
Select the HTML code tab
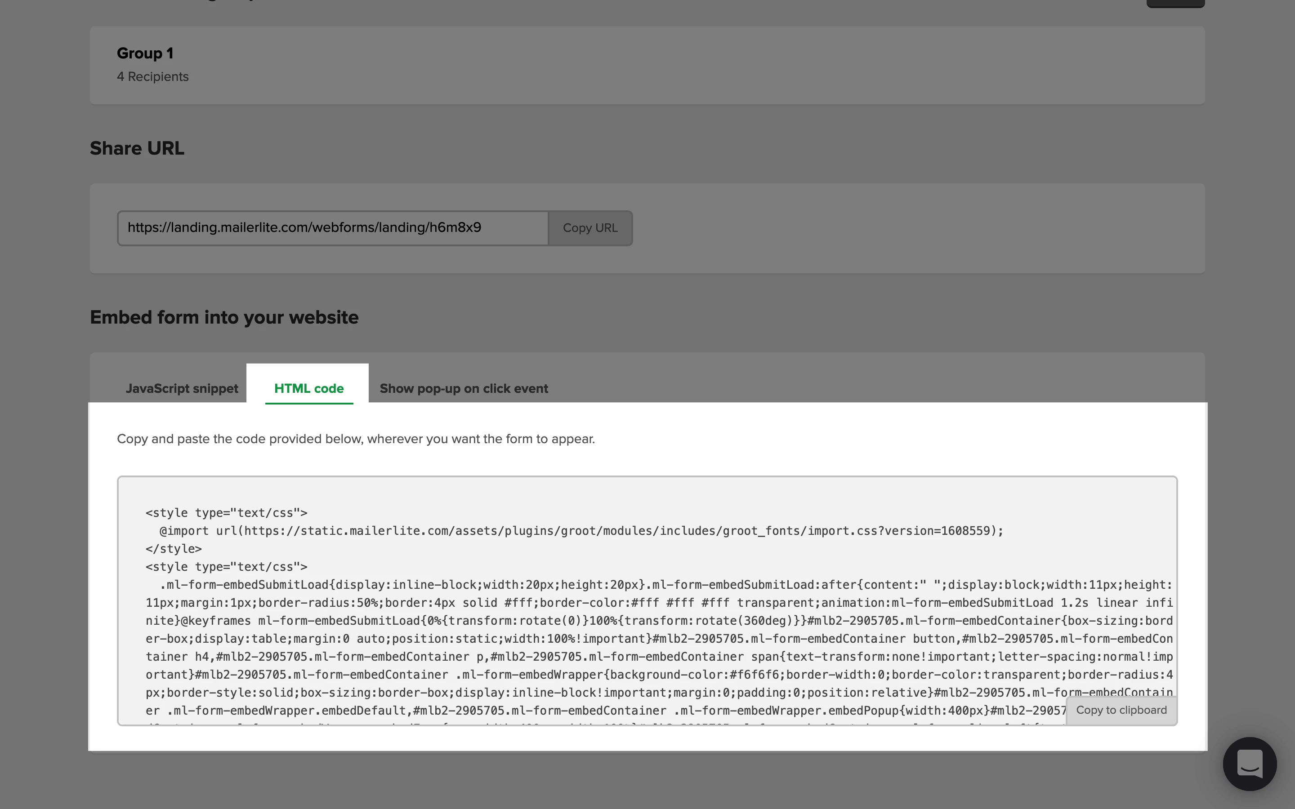click(309, 388)
